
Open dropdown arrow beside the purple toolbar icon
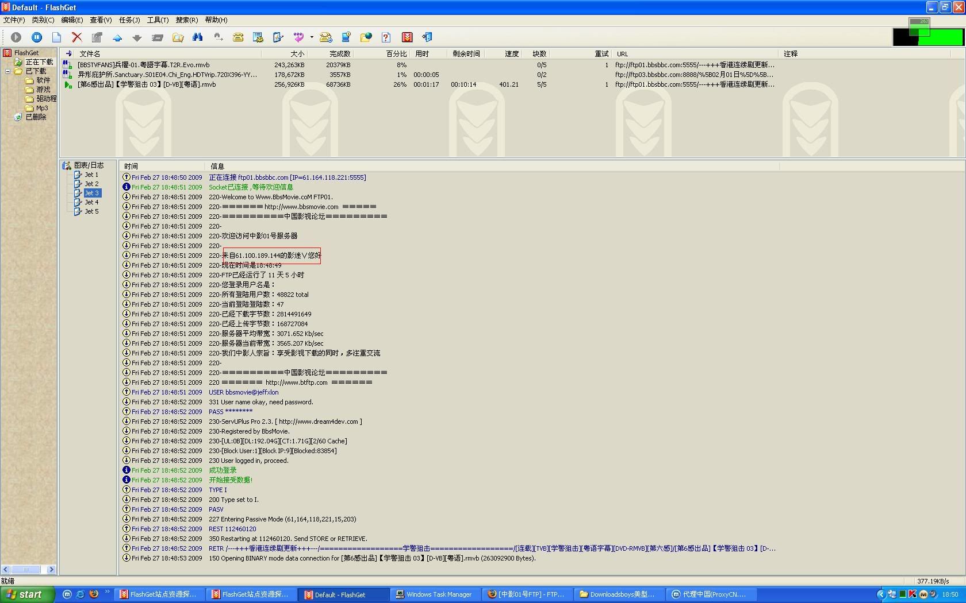tap(312, 37)
